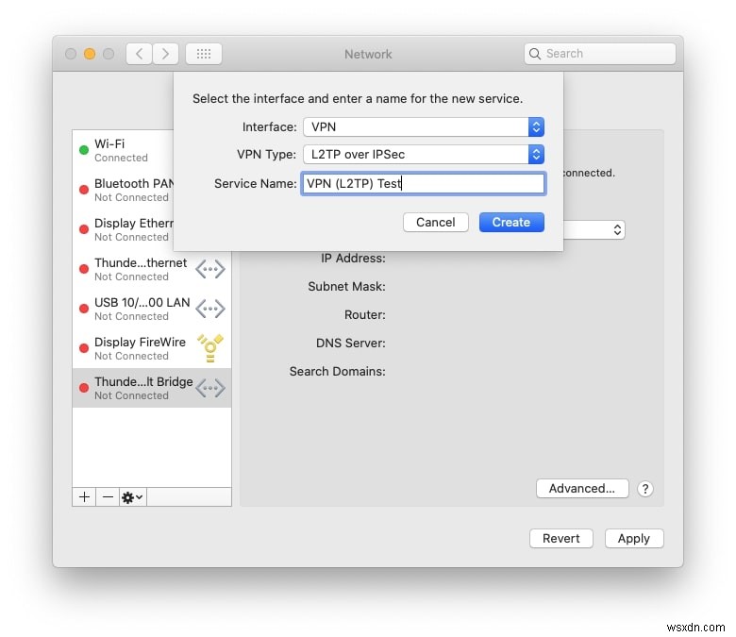Click the Bluetooth PAN red status dot
The image size is (736, 637).
tap(84, 190)
